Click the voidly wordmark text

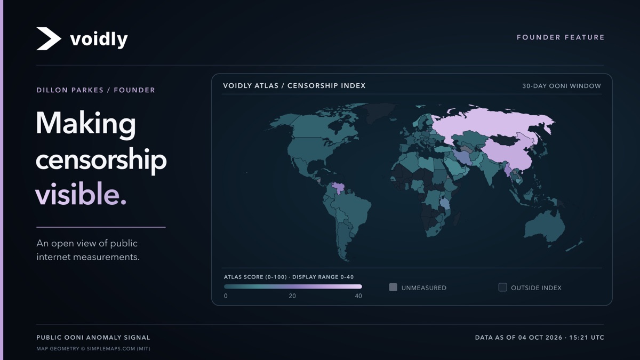pyautogui.click(x=99, y=39)
